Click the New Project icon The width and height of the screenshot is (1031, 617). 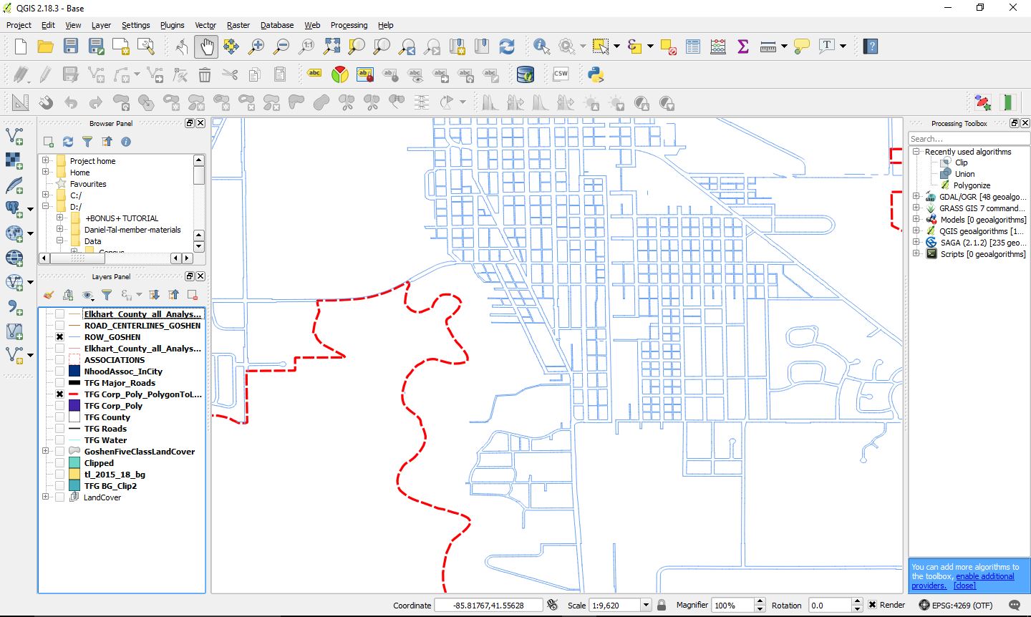(x=21, y=47)
